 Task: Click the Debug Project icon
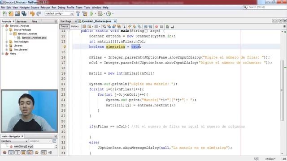tap(100, 14)
